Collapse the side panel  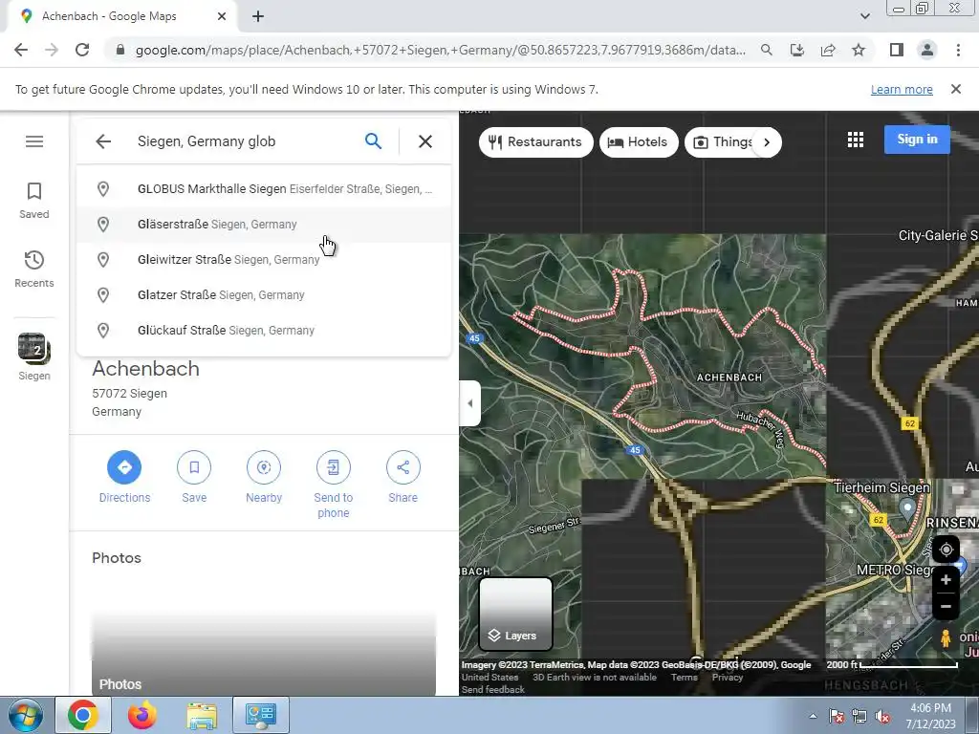[x=470, y=403]
